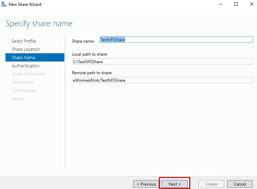Maximize the New Share Wizard window
The image size is (257, 189).
point(236,4)
